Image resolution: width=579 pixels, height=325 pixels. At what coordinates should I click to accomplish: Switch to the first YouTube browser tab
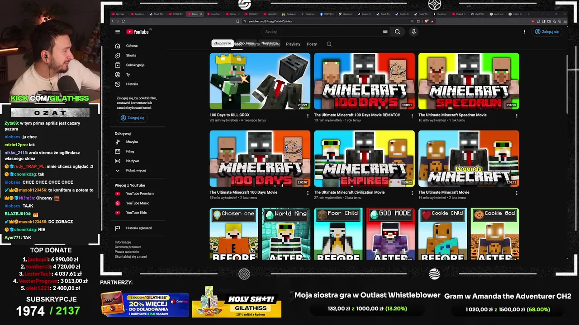pos(119,14)
